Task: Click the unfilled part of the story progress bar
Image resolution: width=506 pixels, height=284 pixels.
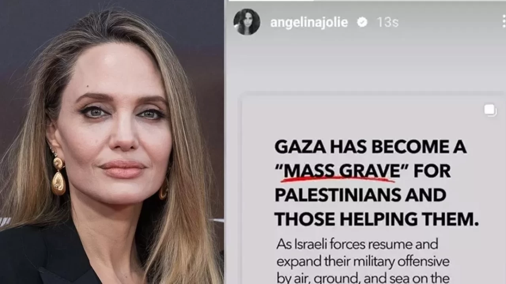Action: (410, 0)
